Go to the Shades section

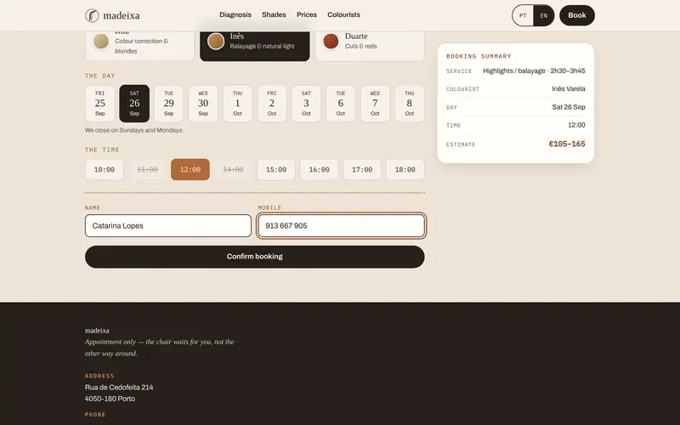tap(274, 14)
